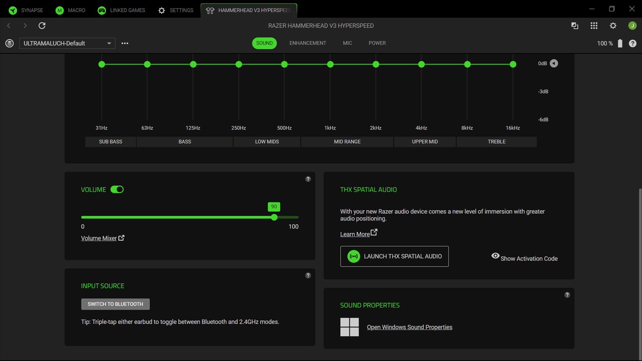Click the battery status icon
642x361 pixels.
[x=620, y=43]
